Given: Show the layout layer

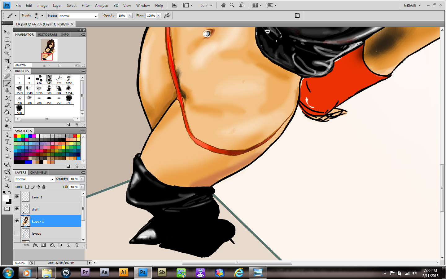Looking at the screenshot, I should pyautogui.click(x=17, y=233).
